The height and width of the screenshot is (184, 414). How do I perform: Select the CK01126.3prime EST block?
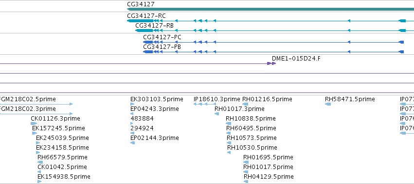(34, 123)
